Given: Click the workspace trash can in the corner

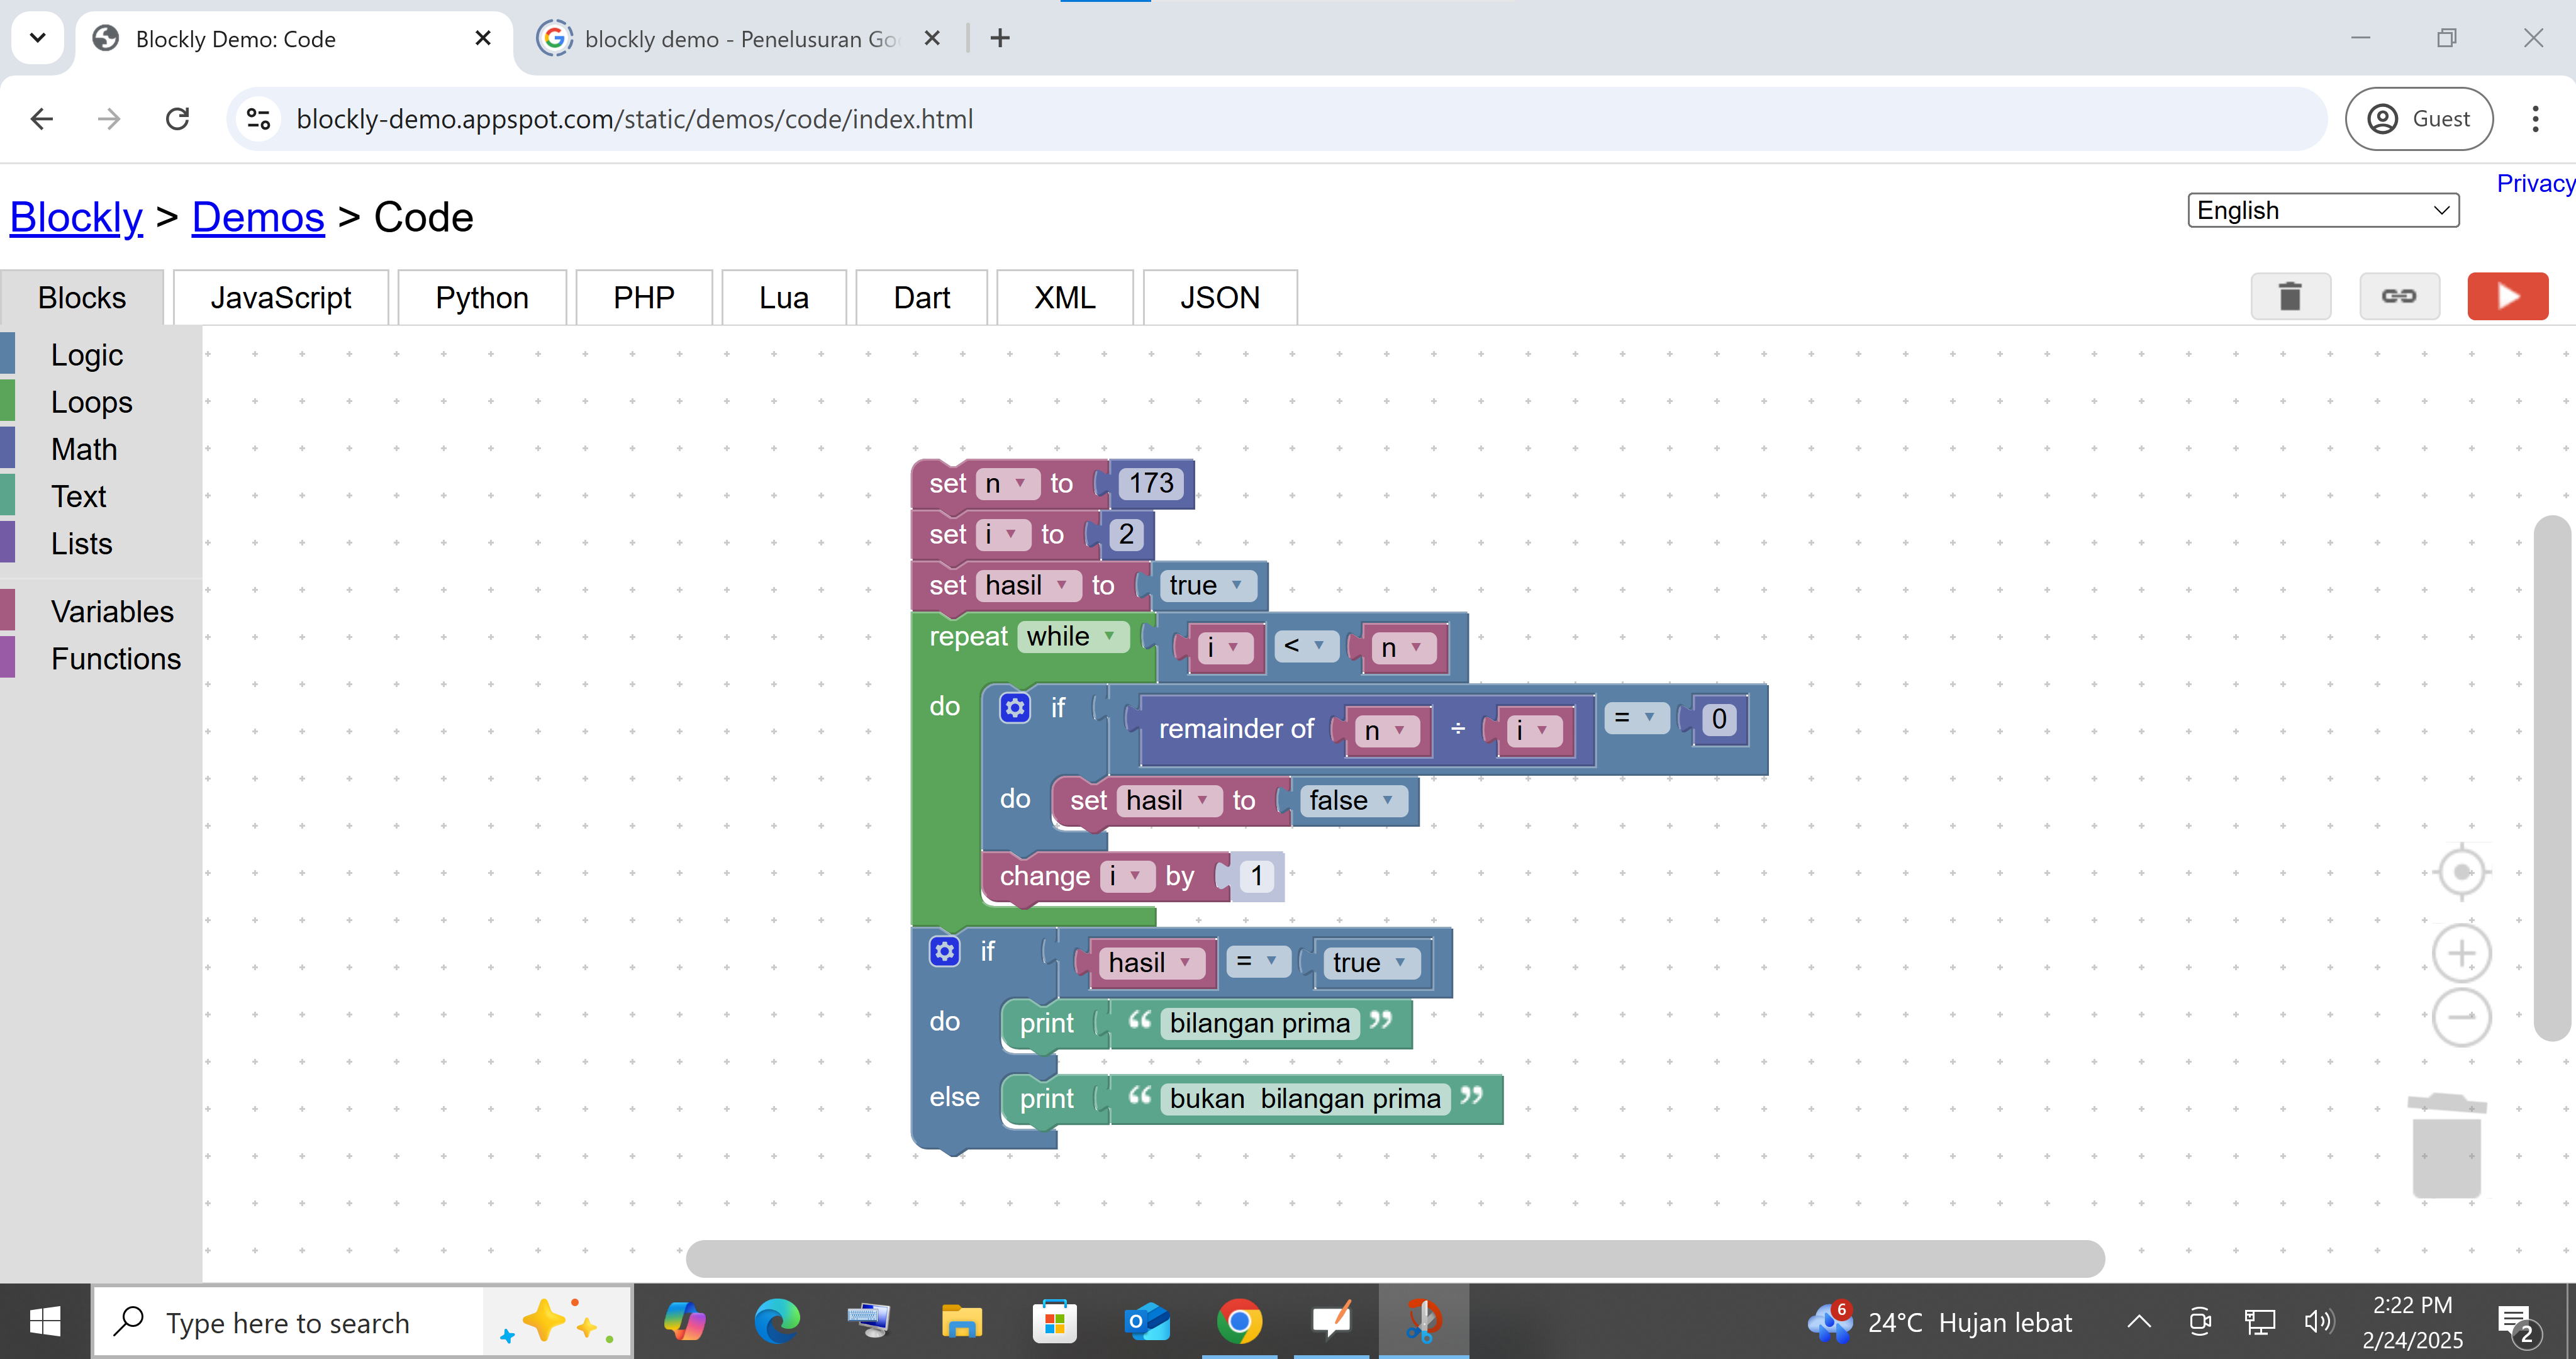Looking at the screenshot, I should coord(2446,1145).
